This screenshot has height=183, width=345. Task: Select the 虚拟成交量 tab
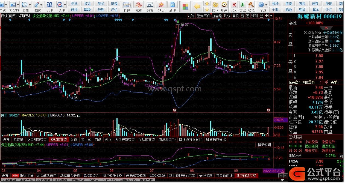click(58, 139)
